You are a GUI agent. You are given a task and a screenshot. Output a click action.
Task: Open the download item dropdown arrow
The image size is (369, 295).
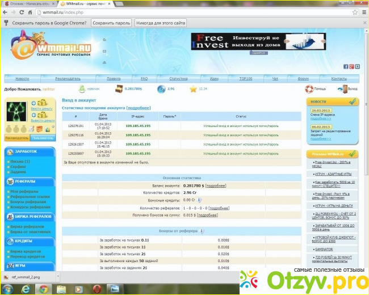(x=58, y=277)
